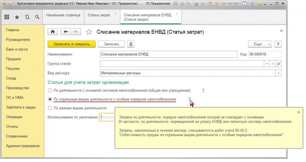Image resolution: width=306 pixels, height=162 pixels.
Task: Go back with the left arrow button
Action: (x=66, y=32)
